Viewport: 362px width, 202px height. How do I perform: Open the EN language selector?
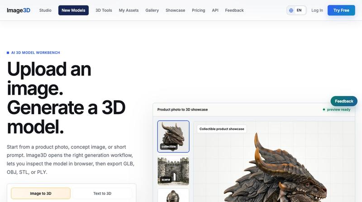[296, 10]
